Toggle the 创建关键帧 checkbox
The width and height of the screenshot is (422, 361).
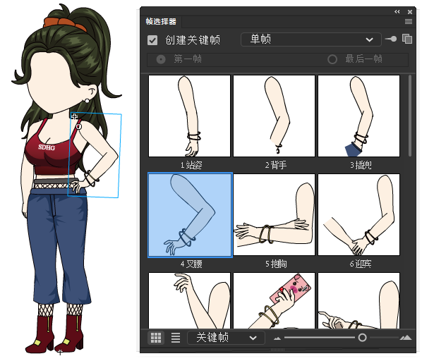(152, 40)
